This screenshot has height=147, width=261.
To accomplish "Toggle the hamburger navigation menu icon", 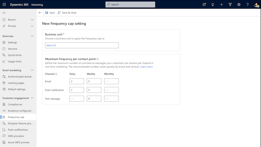I will [x=4, y=13].
